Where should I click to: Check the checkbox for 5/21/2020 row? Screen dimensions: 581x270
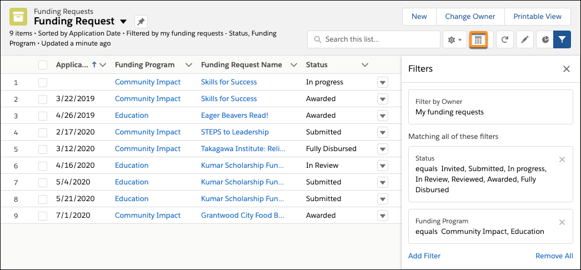[x=43, y=199]
